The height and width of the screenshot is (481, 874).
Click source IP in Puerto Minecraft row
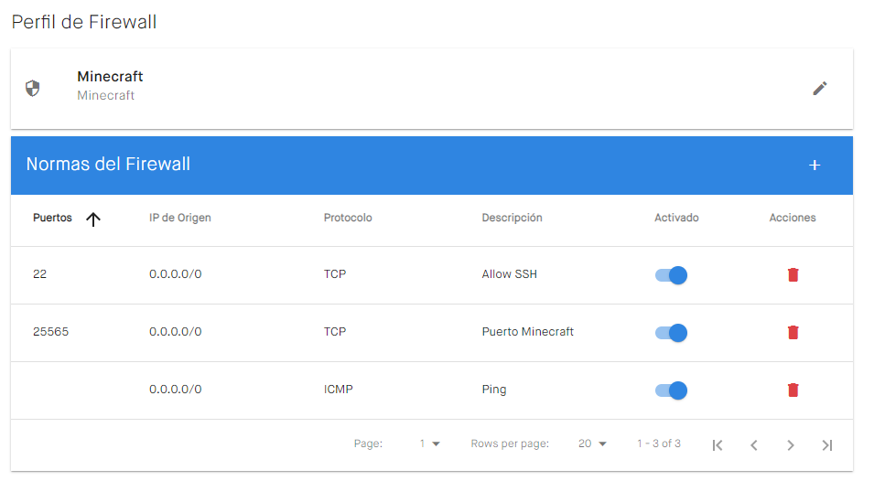coord(175,332)
